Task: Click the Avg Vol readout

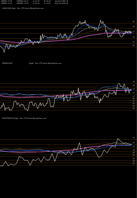Action: tap(61, 1)
